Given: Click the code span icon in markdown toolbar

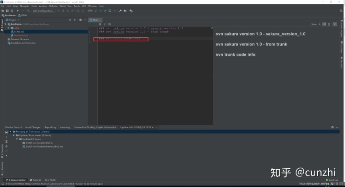Looking at the screenshot, I should 110,24.
